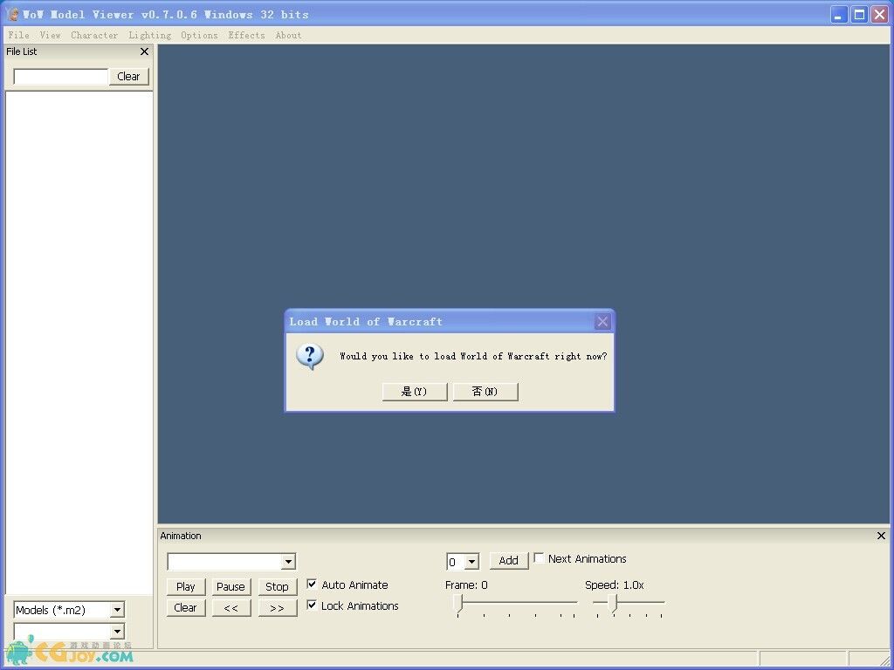The height and width of the screenshot is (670, 894).
Task: Close the Load World of Warcraft dialog
Action: 602,322
